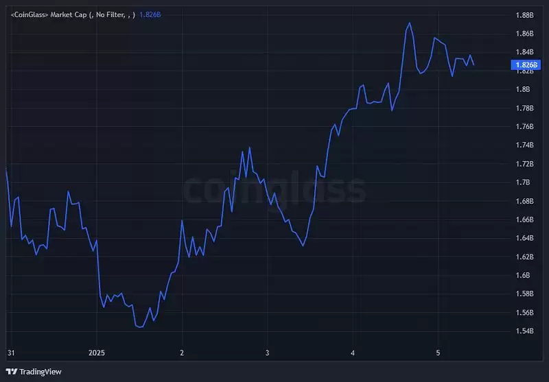Click the highlighted 1.826B price axis tag

tap(525, 65)
